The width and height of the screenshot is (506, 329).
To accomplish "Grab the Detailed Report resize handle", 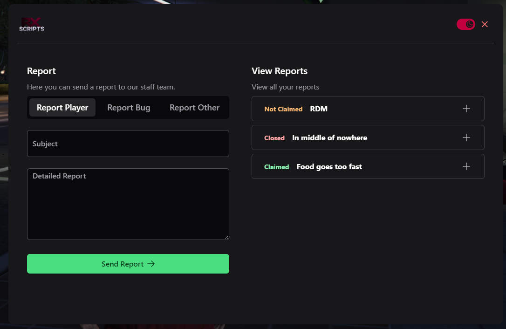I will 226,237.
